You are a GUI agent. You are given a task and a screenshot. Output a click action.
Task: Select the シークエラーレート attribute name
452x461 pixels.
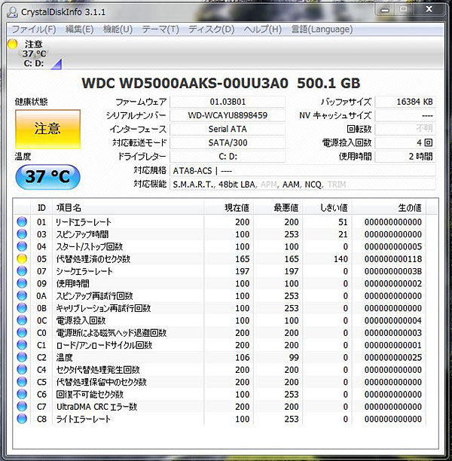[x=84, y=271]
